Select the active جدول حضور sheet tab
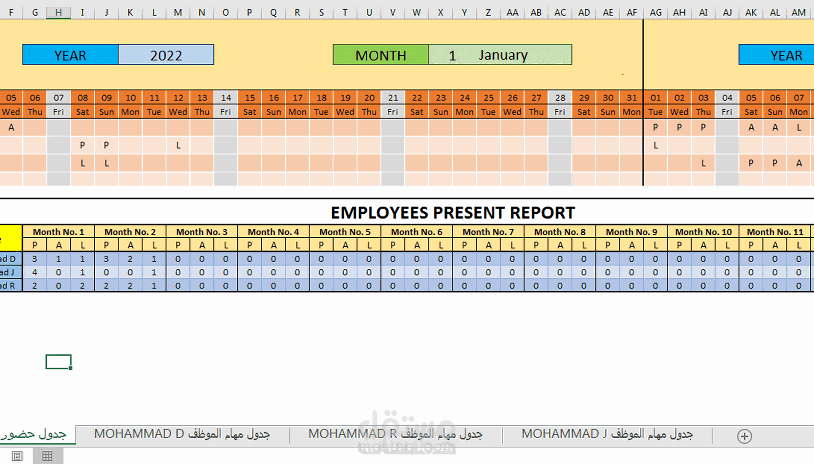The height and width of the screenshot is (464, 814). (36, 434)
